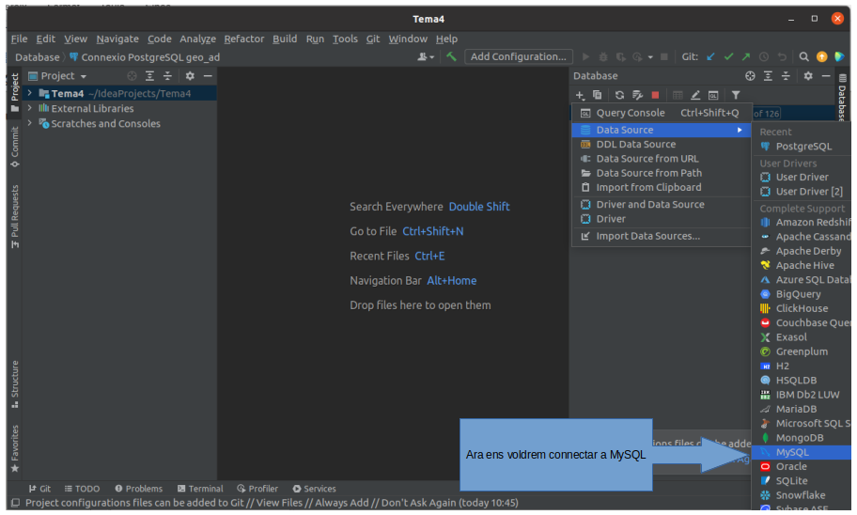Click the Filter funnel icon in Database panel

tap(736, 95)
